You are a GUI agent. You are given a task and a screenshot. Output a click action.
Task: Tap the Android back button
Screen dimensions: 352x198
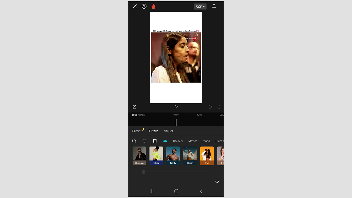201,191
